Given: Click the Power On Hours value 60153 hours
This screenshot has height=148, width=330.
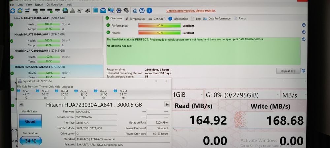Looking at the screenshot, I should coord(158,134).
